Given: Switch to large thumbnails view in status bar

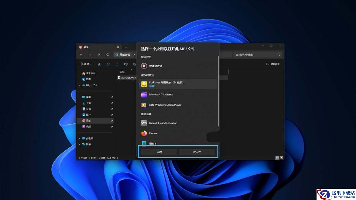Looking at the screenshot, I should click(282, 158).
